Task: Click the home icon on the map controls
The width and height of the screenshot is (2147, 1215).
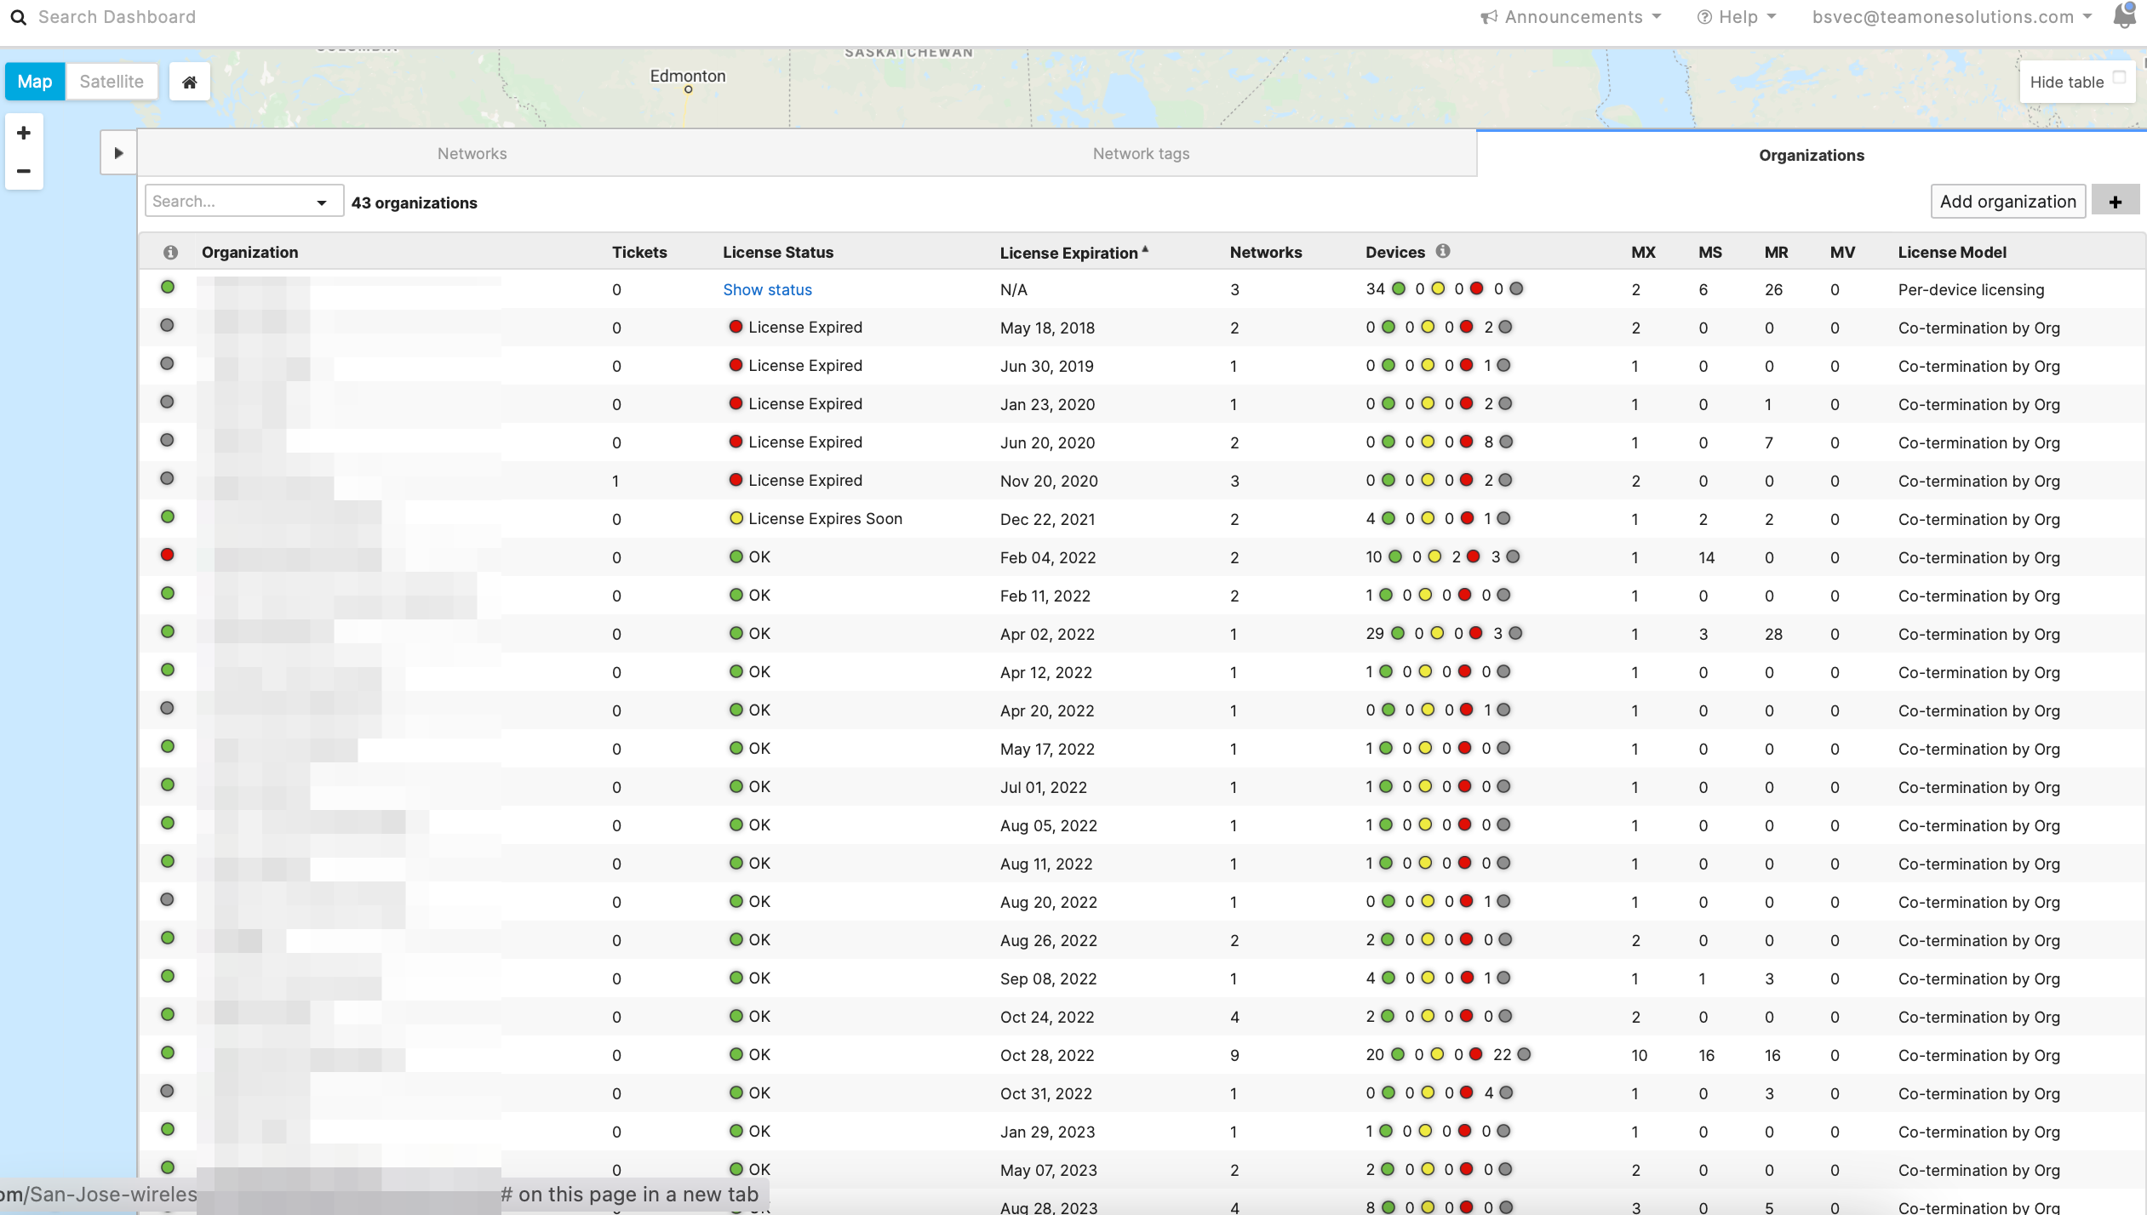Action: (x=189, y=81)
